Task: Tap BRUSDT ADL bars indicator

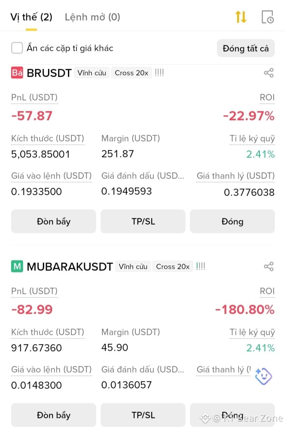Action: (159, 73)
